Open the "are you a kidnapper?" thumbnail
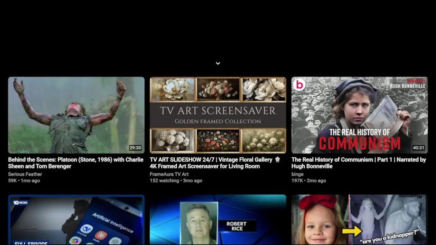Viewport: 436px width, 245px height. pos(360,220)
